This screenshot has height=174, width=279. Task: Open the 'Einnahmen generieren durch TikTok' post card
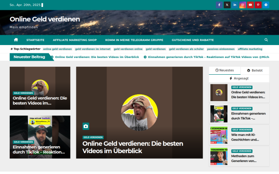click(x=40, y=137)
